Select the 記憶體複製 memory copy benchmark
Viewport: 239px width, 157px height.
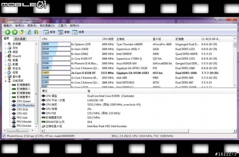[x=21, y=93]
